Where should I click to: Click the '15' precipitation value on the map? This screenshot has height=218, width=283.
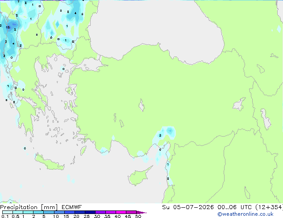click(8, 27)
